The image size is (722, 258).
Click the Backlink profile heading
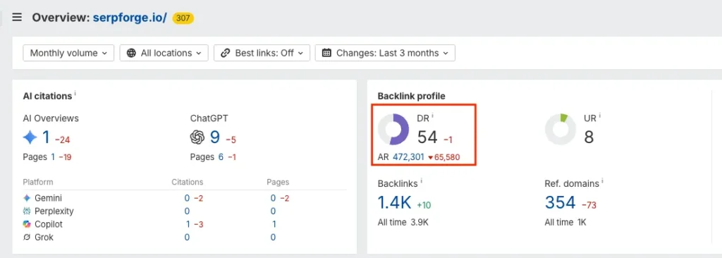412,96
